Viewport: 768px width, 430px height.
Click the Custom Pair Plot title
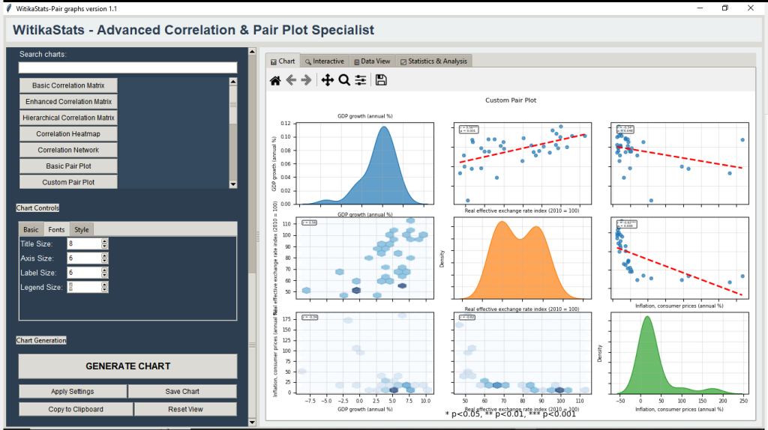tap(511, 100)
